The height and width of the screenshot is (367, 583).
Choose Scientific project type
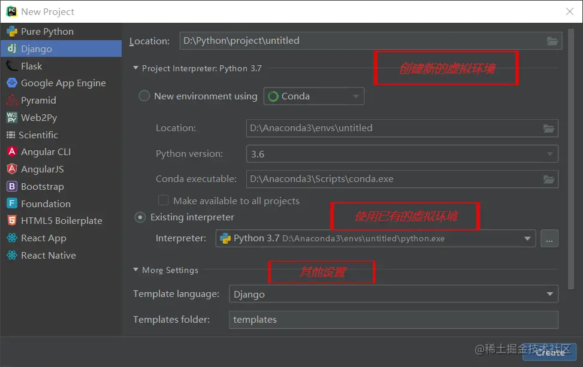click(61, 135)
